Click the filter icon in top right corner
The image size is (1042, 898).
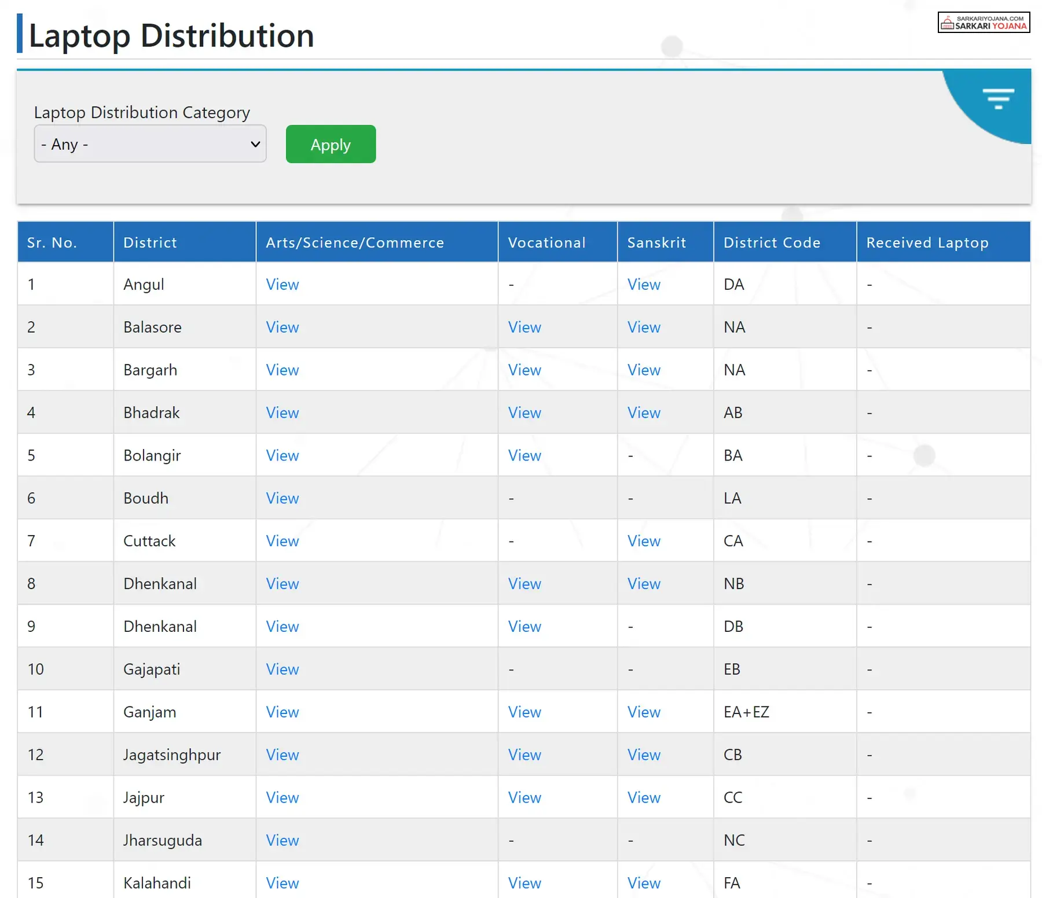[x=999, y=100]
